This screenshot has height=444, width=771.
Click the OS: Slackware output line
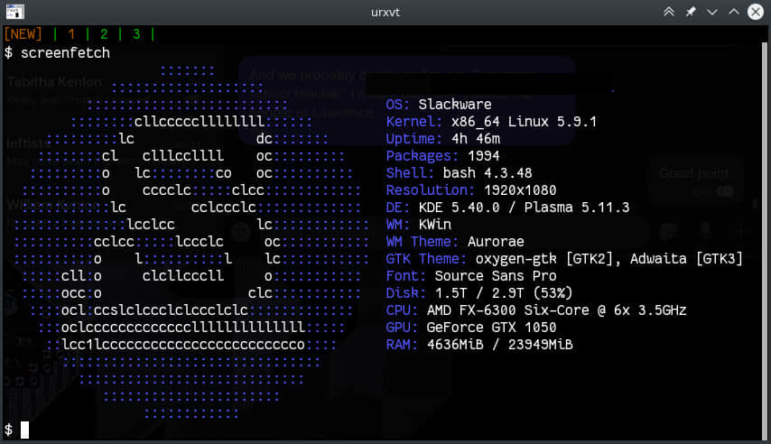click(439, 104)
